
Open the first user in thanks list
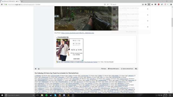pos(38,76)
